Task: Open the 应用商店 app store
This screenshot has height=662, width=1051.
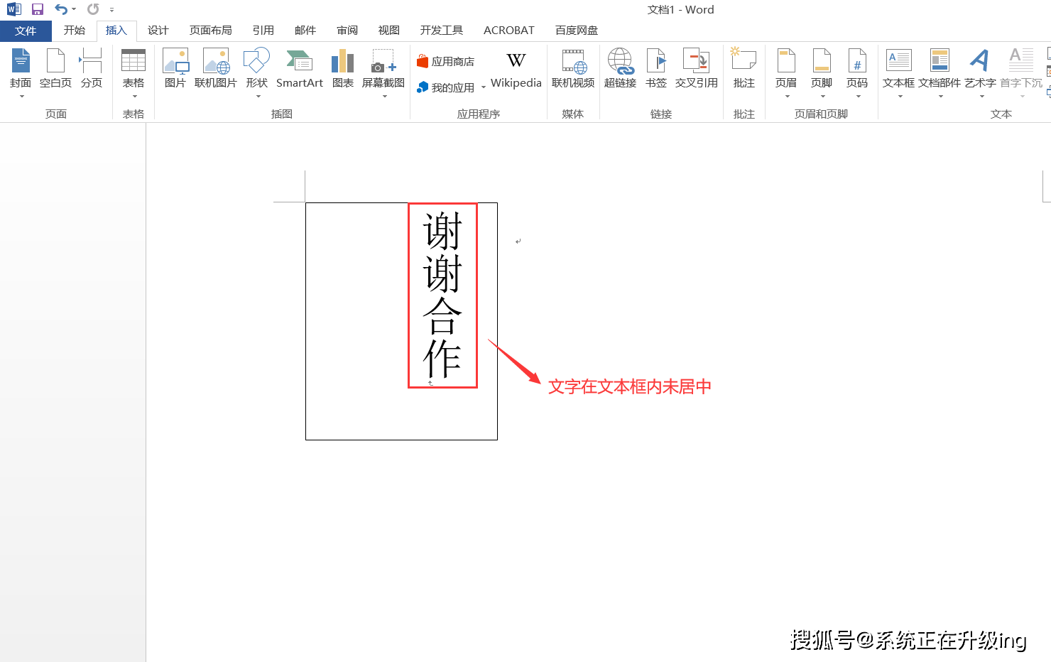Action: tap(446, 62)
